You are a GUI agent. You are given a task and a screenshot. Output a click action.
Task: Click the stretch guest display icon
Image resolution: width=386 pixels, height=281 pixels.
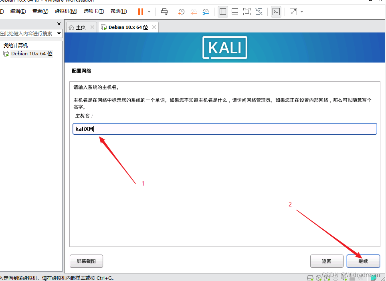pyautogui.click(x=293, y=12)
